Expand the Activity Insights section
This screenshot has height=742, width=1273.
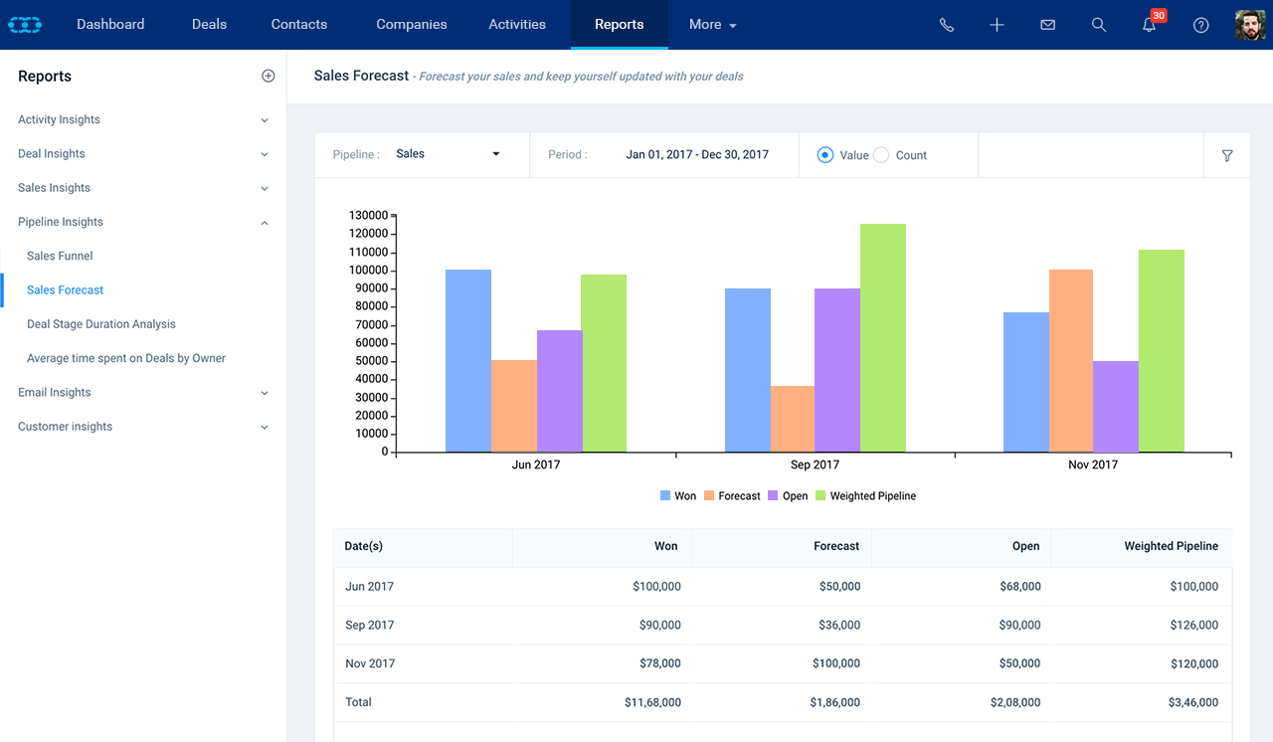[143, 119]
